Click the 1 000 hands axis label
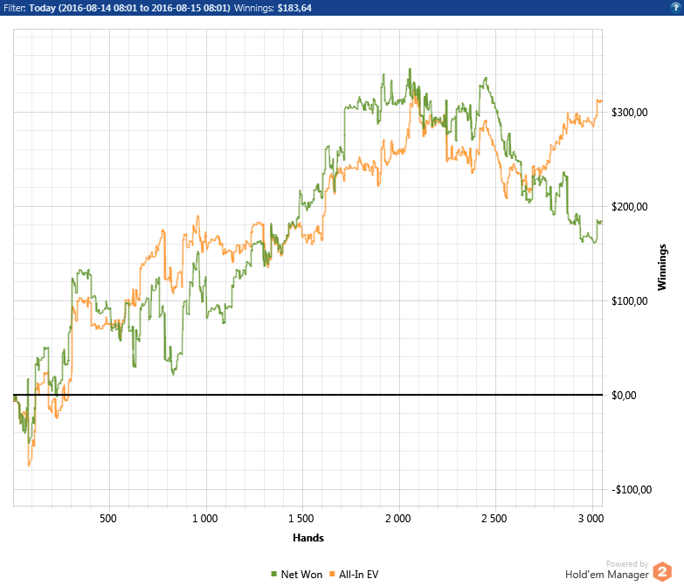 205,519
